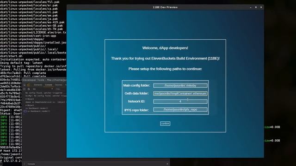Click the 'Welcome, dApp developers!' heading
This screenshot has height=166, width=296.
coord(165,48)
